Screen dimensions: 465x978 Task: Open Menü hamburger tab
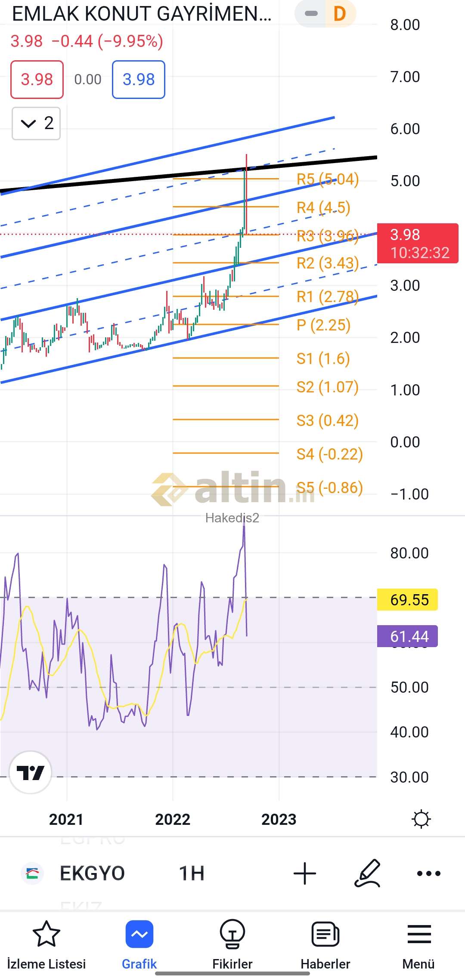click(x=418, y=946)
